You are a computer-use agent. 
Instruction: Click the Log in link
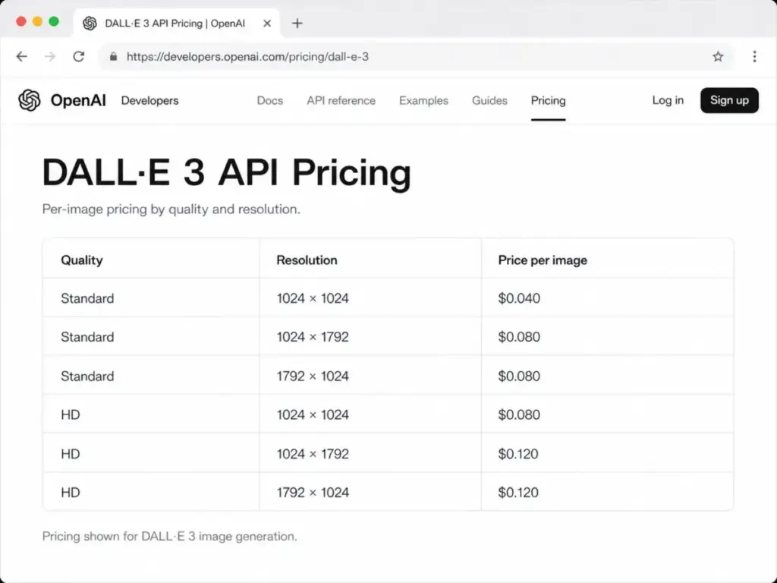pyautogui.click(x=668, y=100)
